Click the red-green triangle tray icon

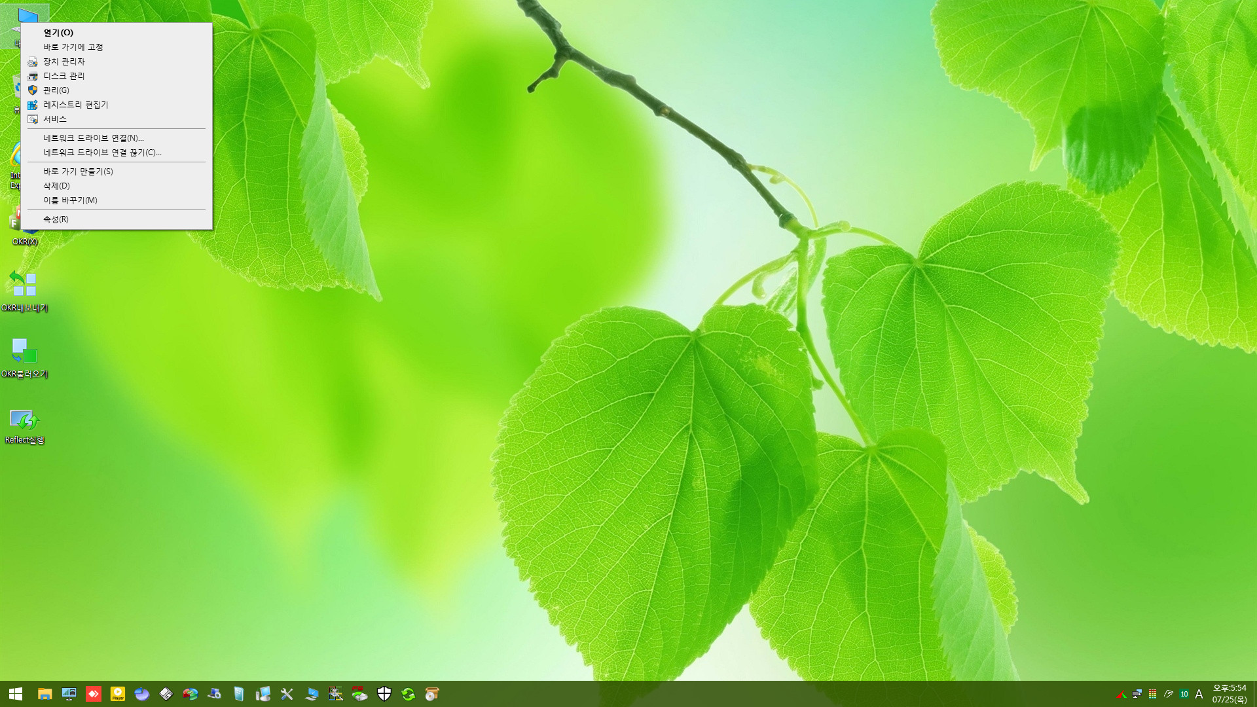coord(1121,694)
